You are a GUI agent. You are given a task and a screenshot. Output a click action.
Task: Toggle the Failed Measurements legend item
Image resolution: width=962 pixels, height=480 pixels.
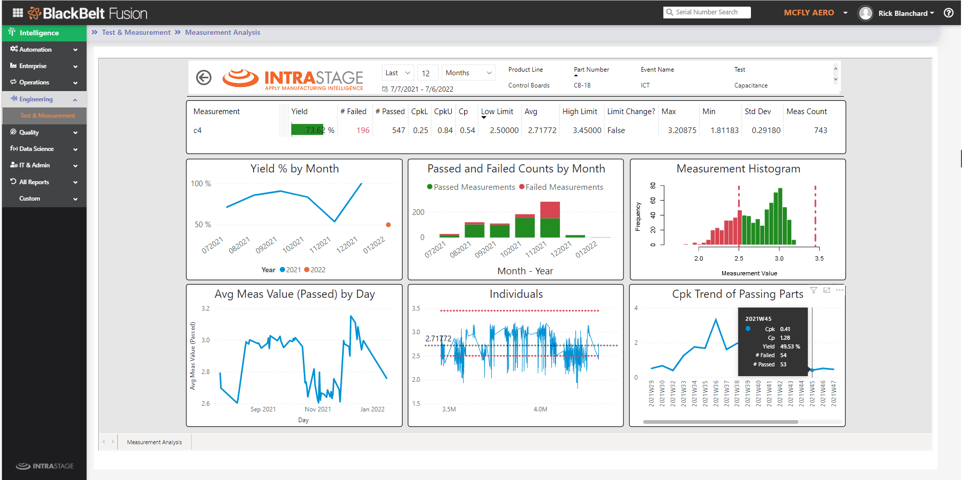561,187
